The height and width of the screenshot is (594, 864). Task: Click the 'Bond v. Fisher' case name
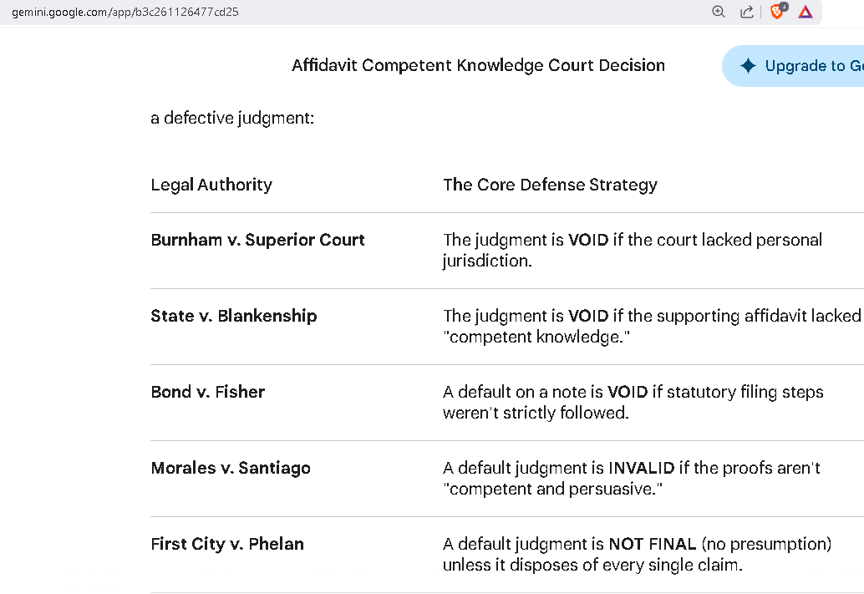207,392
